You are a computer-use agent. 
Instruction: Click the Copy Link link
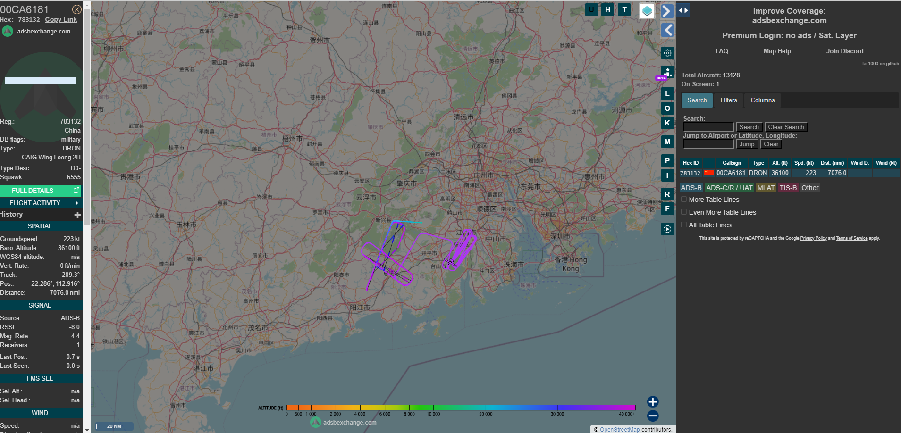[61, 19]
